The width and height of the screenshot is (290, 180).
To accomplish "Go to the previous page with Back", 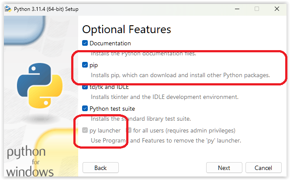I will (x=100, y=168).
